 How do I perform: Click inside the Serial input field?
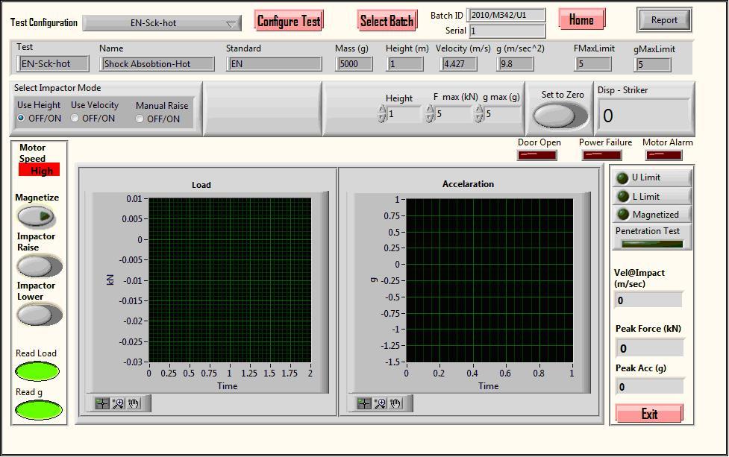point(507,31)
